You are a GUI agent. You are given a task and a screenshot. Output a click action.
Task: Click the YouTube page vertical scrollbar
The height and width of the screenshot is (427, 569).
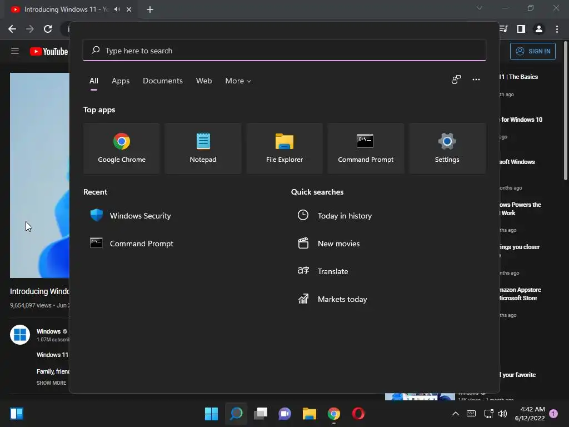pyautogui.click(x=565, y=111)
